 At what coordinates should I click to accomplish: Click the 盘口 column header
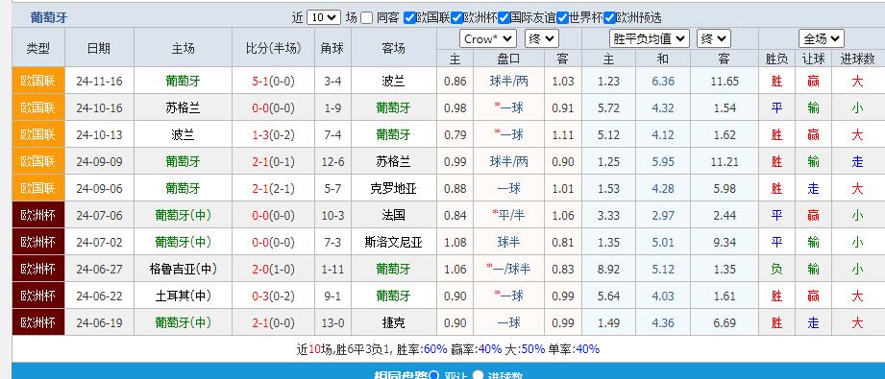508,59
